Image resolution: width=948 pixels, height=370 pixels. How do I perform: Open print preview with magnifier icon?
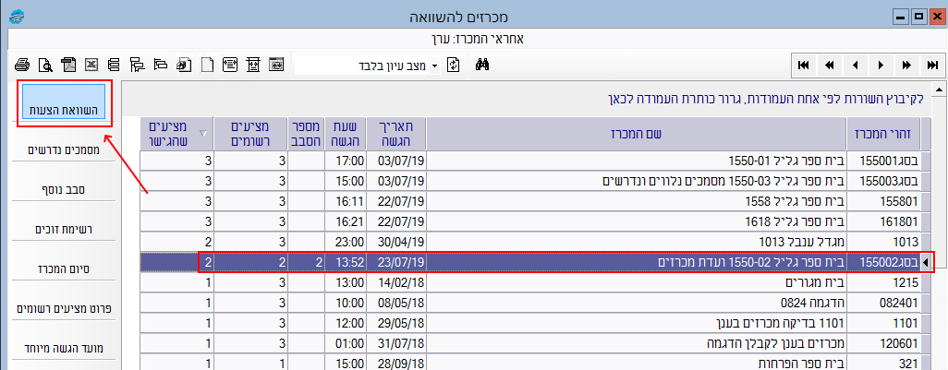(45, 65)
